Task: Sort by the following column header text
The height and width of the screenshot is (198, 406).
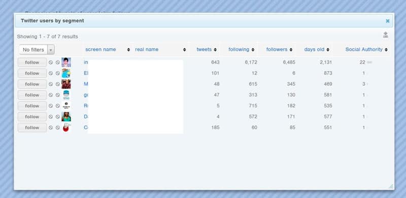Action: (239, 50)
